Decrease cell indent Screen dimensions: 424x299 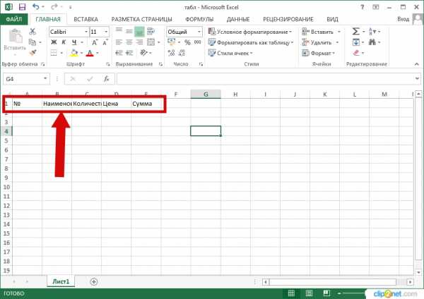119,53
